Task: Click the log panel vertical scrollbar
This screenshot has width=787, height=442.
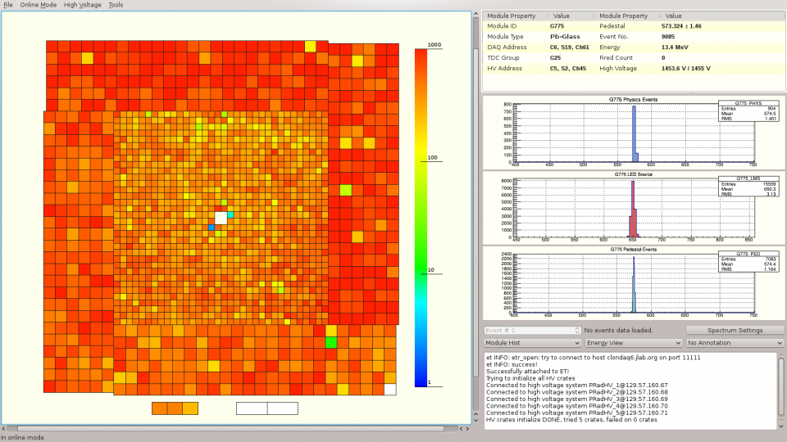Action: click(x=781, y=386)
